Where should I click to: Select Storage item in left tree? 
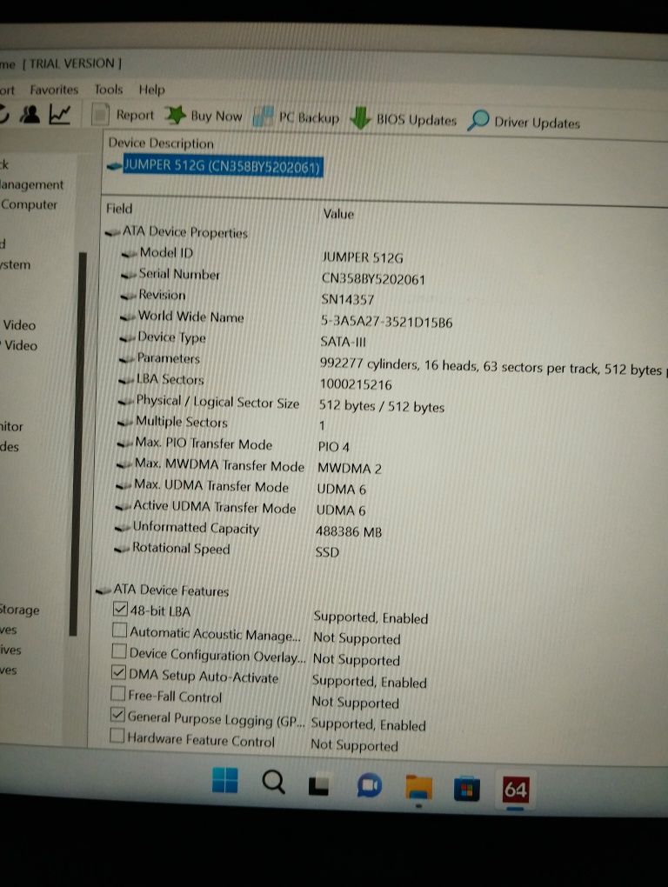20,610
